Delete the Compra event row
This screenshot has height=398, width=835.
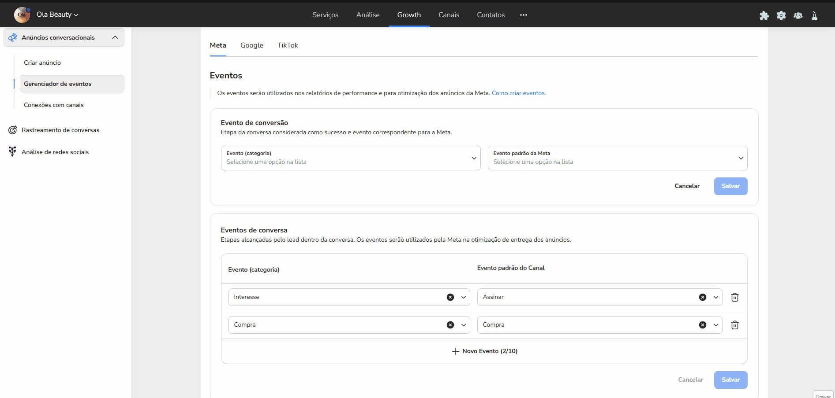pos(734,325)
